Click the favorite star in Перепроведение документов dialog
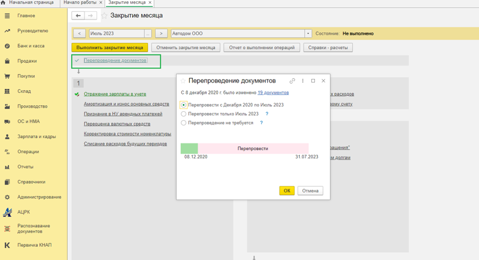This screenshot has height=260, width=479. pos(183,81)
